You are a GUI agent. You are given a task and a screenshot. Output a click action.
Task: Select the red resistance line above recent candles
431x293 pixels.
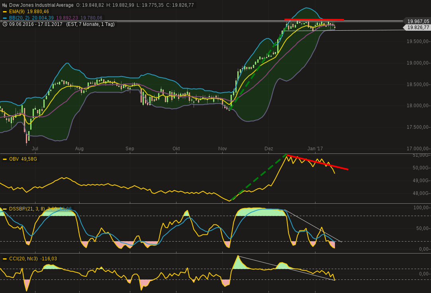[314, 19]
